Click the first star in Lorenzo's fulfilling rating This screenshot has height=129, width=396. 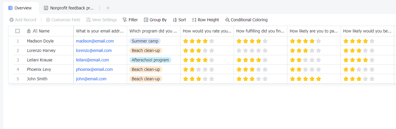pyautogui.click(x=239, y=50)
